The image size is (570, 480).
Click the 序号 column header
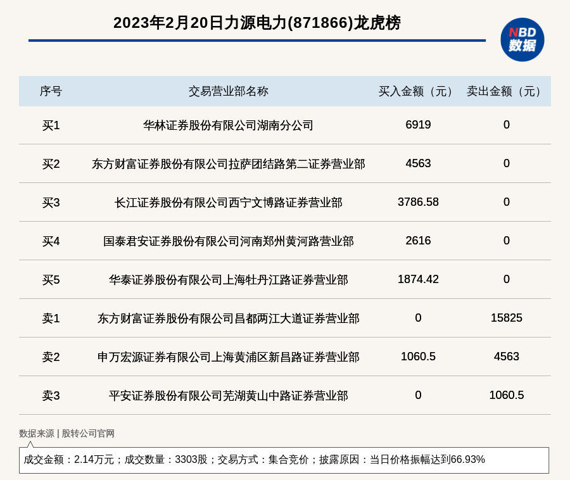(51, 91)
